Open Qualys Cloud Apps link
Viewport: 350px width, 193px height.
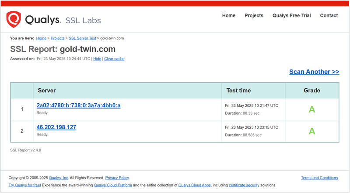(x=195, y=185)
